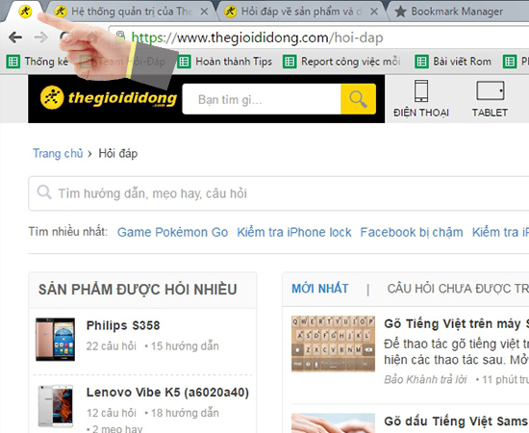
Task: Select the first pinned tab favicon
Action: click(x=25, y=12)
